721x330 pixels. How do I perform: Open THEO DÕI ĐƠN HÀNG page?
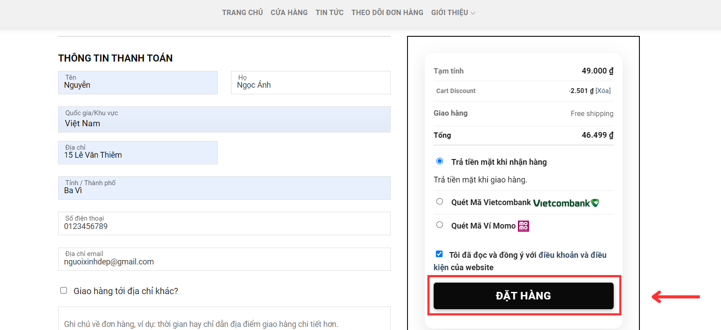click(x=387, y=12)
